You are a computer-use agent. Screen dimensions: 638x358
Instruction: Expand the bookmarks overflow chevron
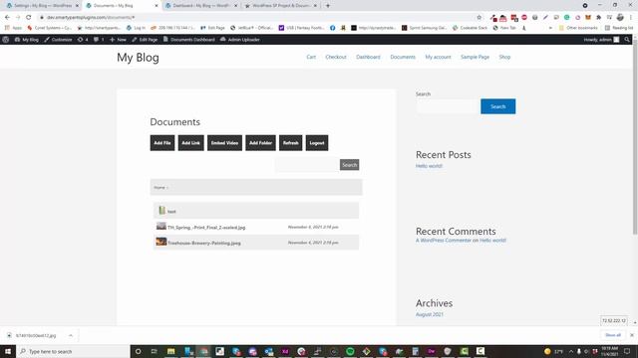click(550, 28)
